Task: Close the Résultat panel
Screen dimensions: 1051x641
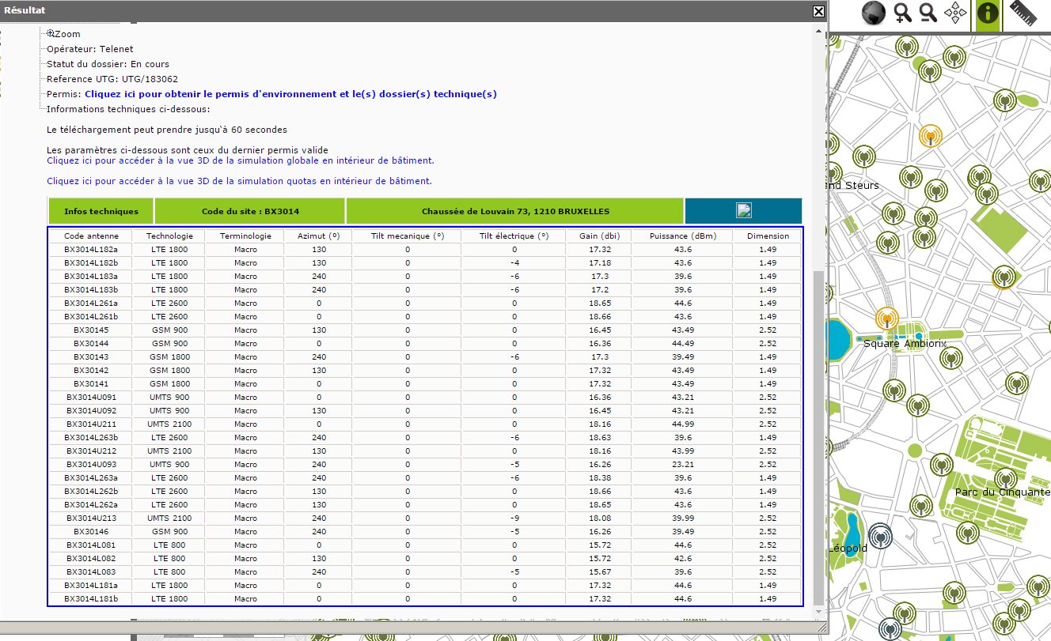Action: pyautogui.click(x=818, y=11)
